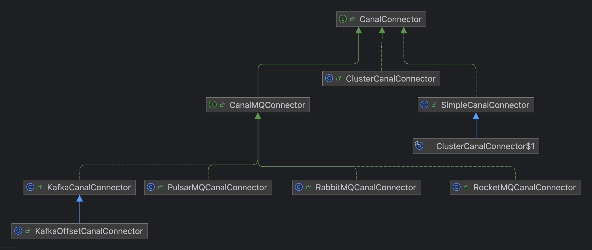Click the public visibility lock on SimpleCanalConnector
The height and width of the screenshot is (250, 592).
434,105
